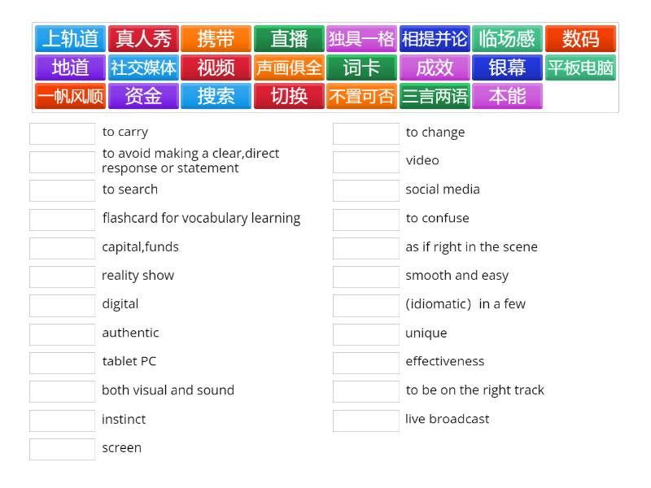Viewport: 651px width, 488px height.
Task: Select the green 直播 tile
Action: pyautogui.click(x=289, y=39)
